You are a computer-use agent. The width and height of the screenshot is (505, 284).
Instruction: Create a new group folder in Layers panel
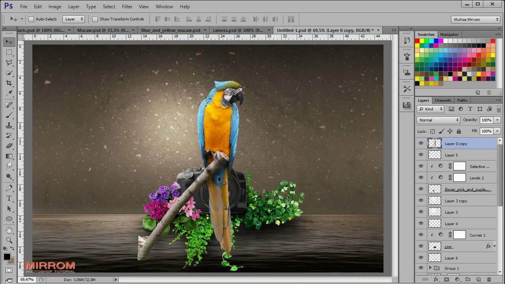click(468, 279)
